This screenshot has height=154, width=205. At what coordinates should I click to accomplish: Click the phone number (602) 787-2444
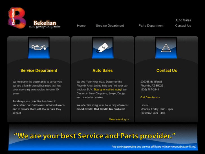[150, 90]
